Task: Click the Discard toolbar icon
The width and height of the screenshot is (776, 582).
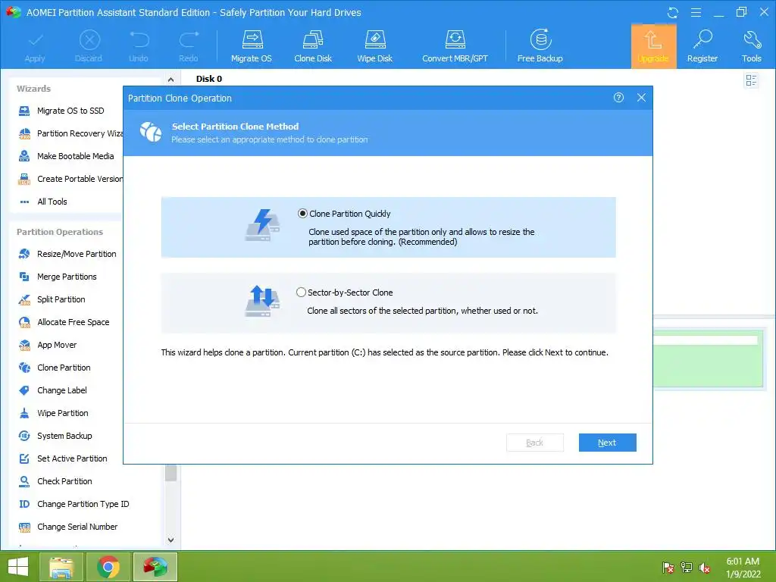Action: [x=89, y=46]
